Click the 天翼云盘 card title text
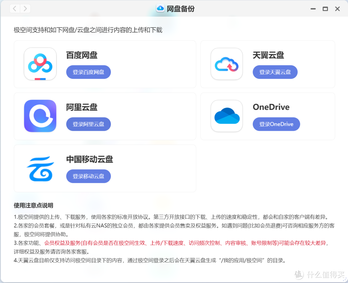This screenshot has width=348, height=283. [x=268, y=55]
